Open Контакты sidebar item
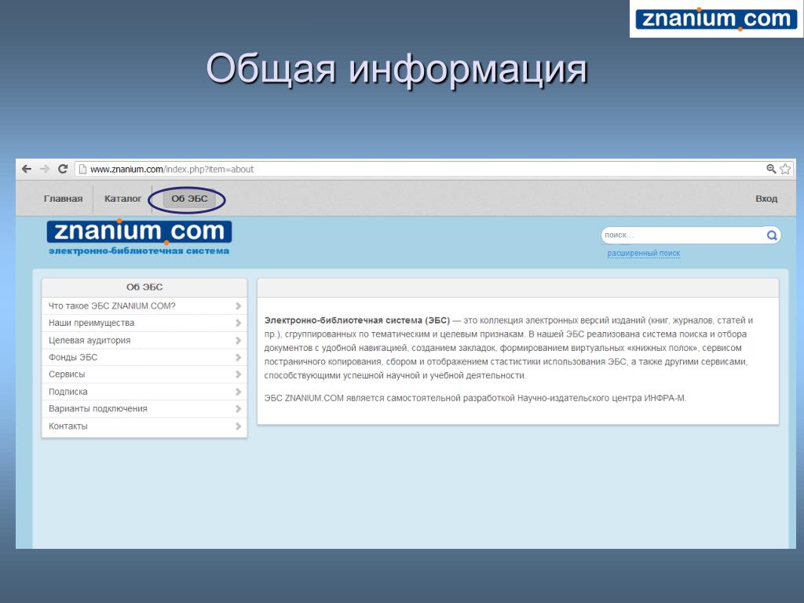The image size is (804, 603). [144, 426]
